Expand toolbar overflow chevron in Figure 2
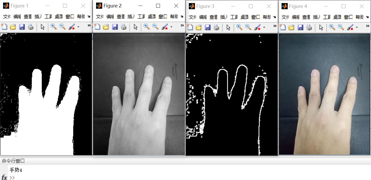This screenshot has height=180, width=371. coord(182,26)
